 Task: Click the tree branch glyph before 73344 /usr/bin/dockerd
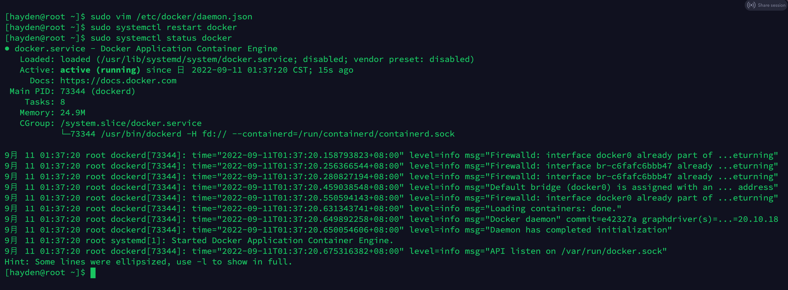coord(65,133)
